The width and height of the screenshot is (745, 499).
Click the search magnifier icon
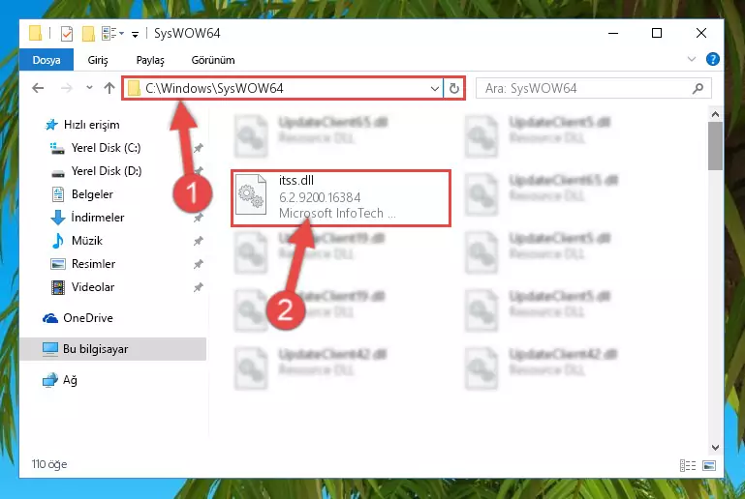click(698, 88)
